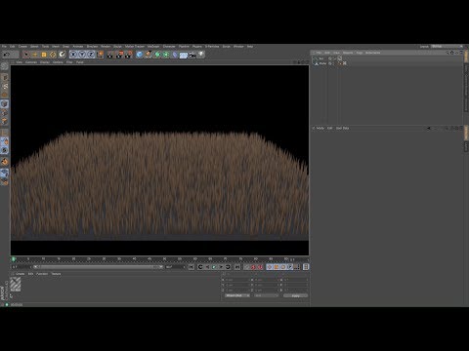469x351 pixels.
Task: Click Render to Picture Viewer icon
Action: [x=119, y=55]
